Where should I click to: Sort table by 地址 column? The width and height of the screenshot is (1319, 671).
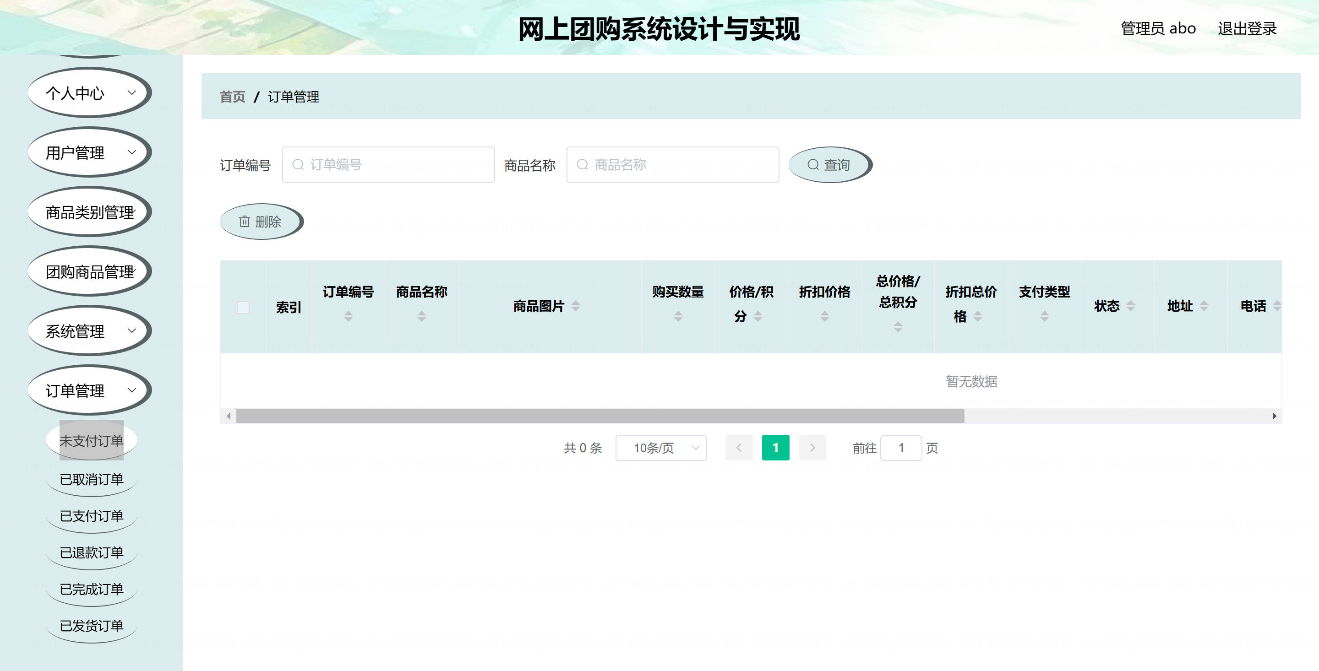[x=1204, y=306]
